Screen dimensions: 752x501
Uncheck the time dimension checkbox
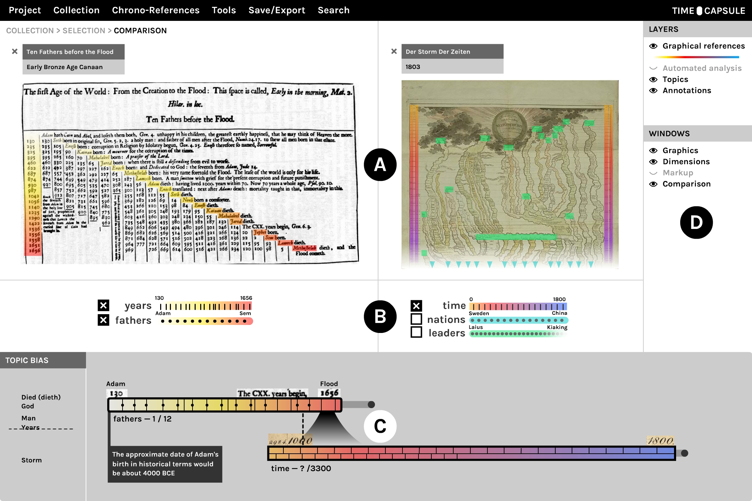tap(416, 306)
